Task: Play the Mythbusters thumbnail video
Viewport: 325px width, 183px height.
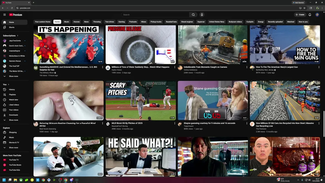Action: [69, 157]
